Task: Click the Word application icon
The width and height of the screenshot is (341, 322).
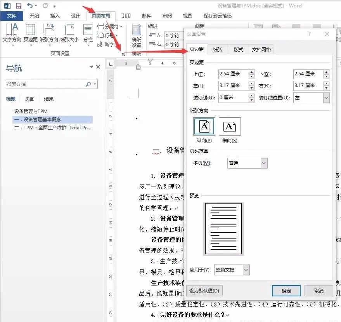Action: [x=7, y=6]
